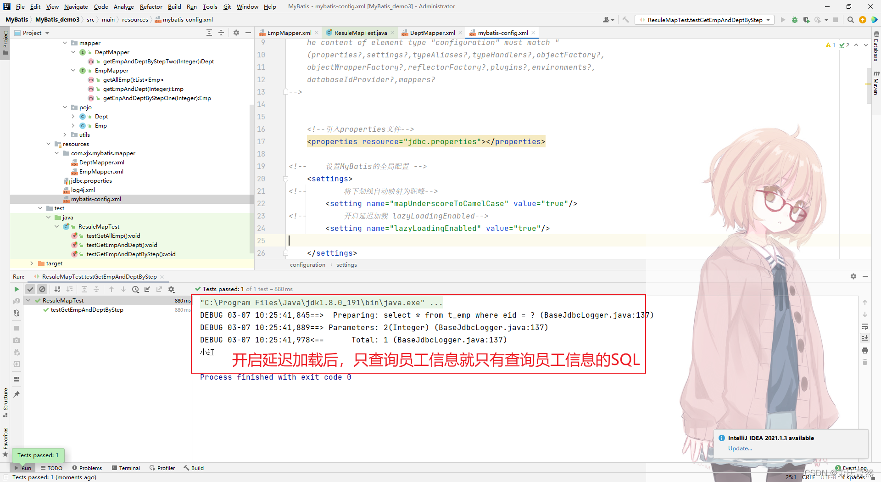
Task: Open the user account dropdown icon
Action: [x=608, y=20]
